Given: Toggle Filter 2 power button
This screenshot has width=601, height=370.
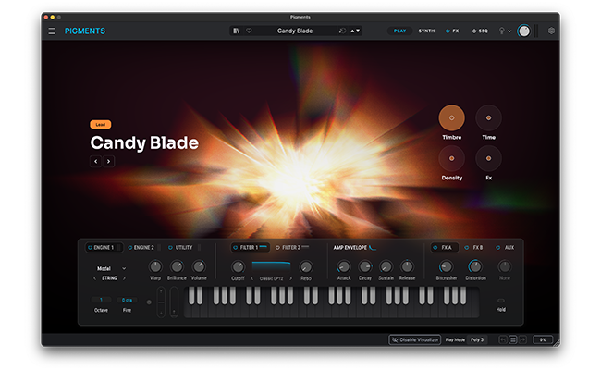Looking at the screenshot, I should [x=277, y=248].
